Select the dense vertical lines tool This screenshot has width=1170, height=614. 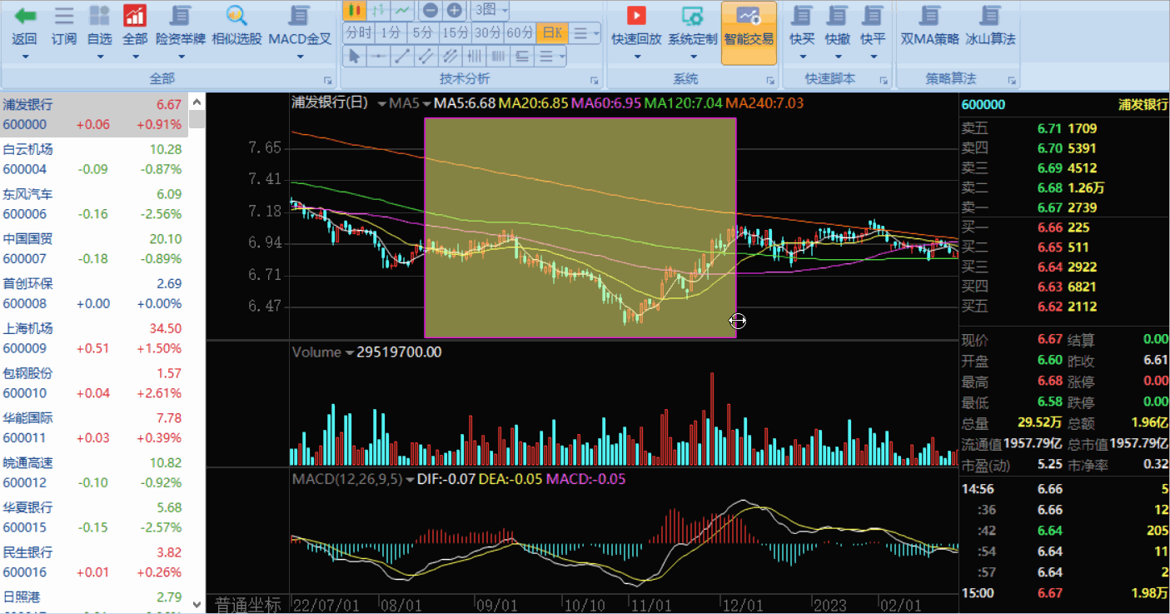click(498, 56)
